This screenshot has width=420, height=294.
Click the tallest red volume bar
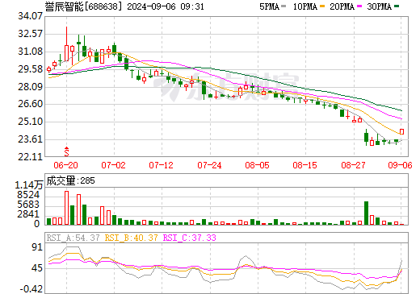point(66,208)
